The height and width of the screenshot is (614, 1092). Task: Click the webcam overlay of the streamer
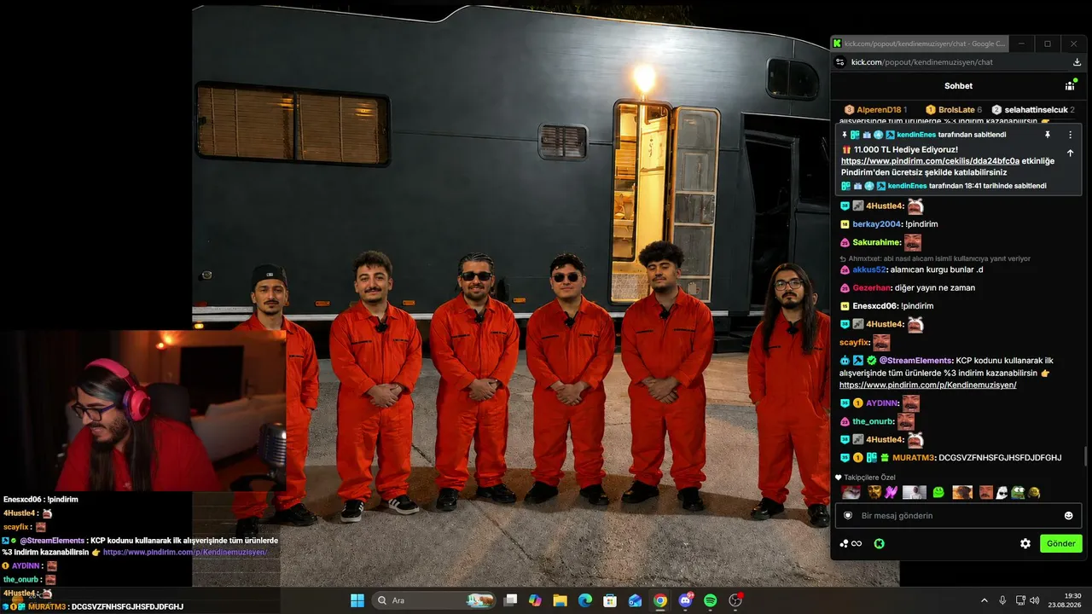click(142, 411)
